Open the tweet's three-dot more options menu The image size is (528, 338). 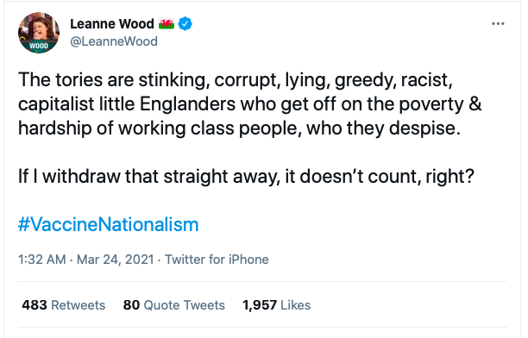(498, 23)
